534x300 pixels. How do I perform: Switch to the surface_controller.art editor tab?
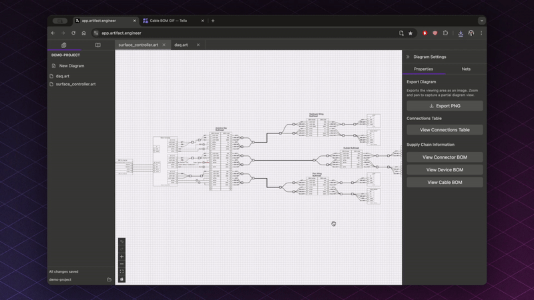click(138, 45)
